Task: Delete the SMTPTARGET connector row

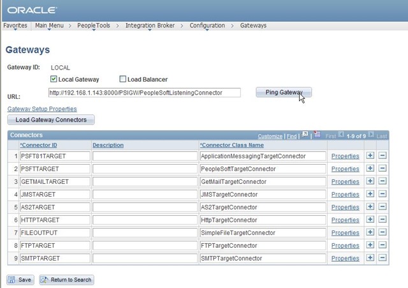Action: 382,258
